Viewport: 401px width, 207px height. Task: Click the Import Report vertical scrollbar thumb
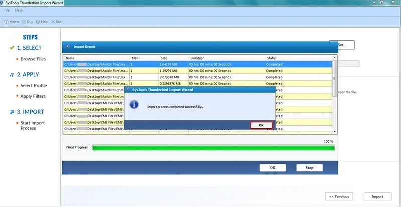point(334,79)
